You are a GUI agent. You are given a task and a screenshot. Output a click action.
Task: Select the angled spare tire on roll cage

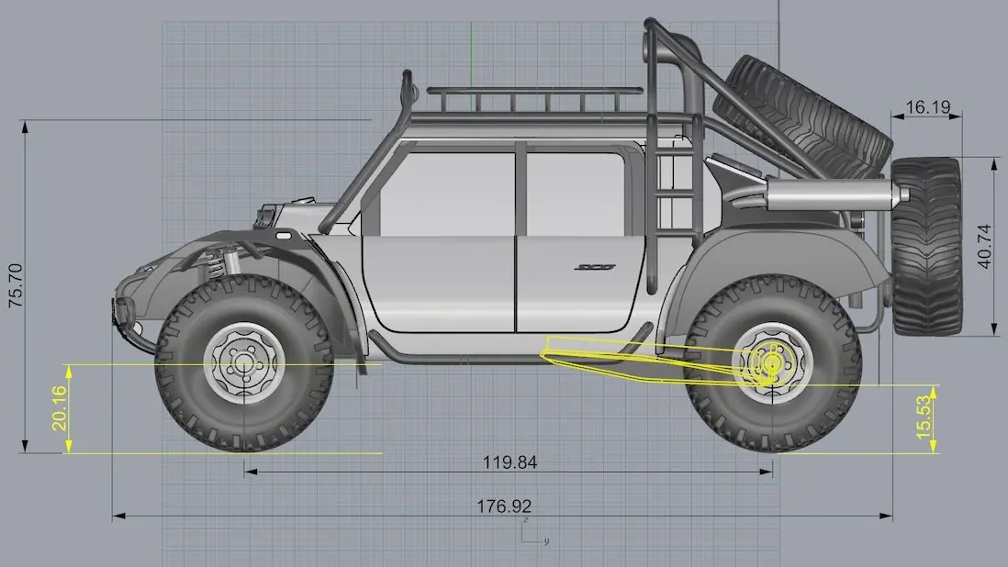(802, 117)
